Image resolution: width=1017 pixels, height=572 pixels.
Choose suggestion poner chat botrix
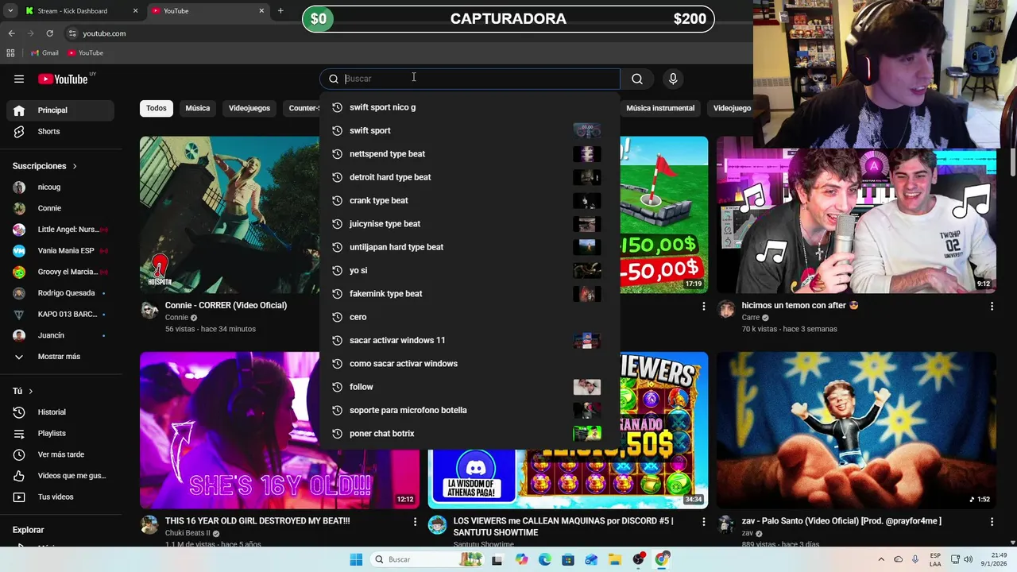click(469, 434)
